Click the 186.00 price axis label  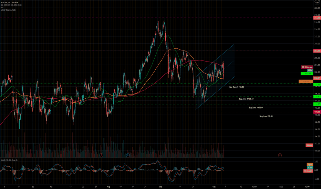(317, 129)
